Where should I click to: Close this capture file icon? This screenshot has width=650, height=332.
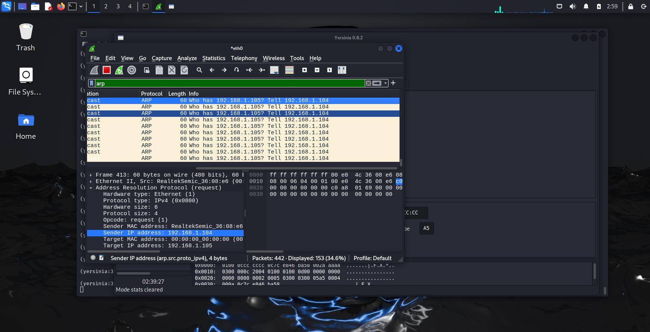click(172, 70)
